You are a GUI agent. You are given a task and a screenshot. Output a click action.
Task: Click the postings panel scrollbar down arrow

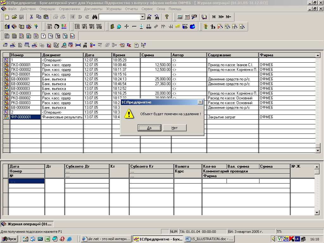coord(317,213)
